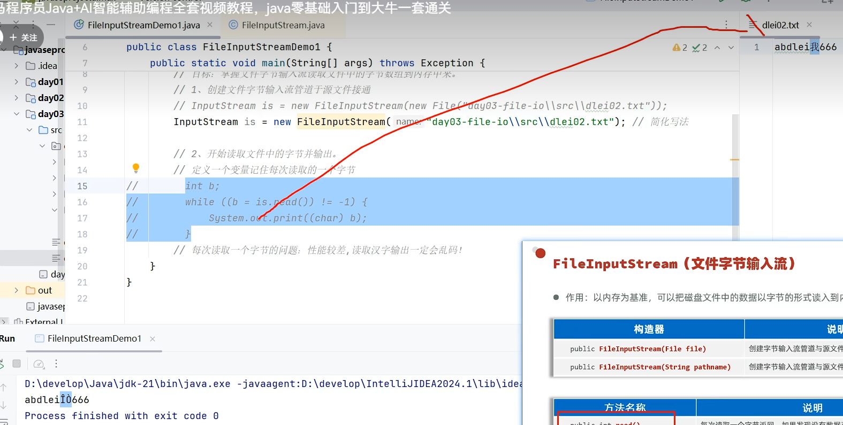The height and width of the screenshot is (425, 843).
Task: Collapse the src folder node
Action: coord(29,130)
